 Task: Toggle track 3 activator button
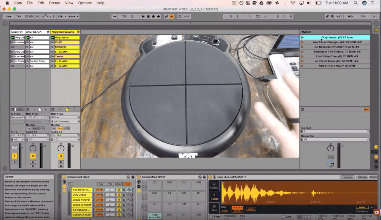tap(61, 156)
